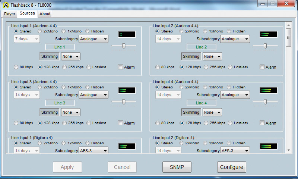
Task: Click Digitorc Line Input 2 level meter
Action: (x=269, y=146)
